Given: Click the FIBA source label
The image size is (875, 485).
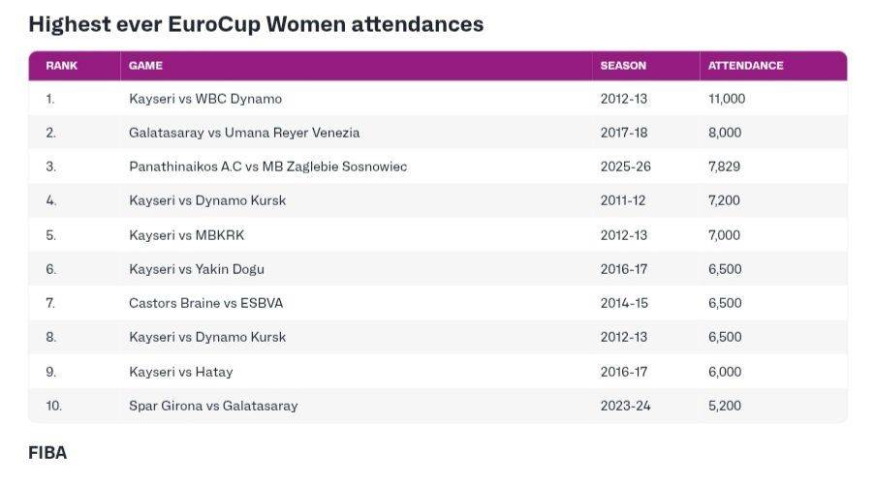Looking at the screenshot, I should pyautogui.click(x=47, y=452).
